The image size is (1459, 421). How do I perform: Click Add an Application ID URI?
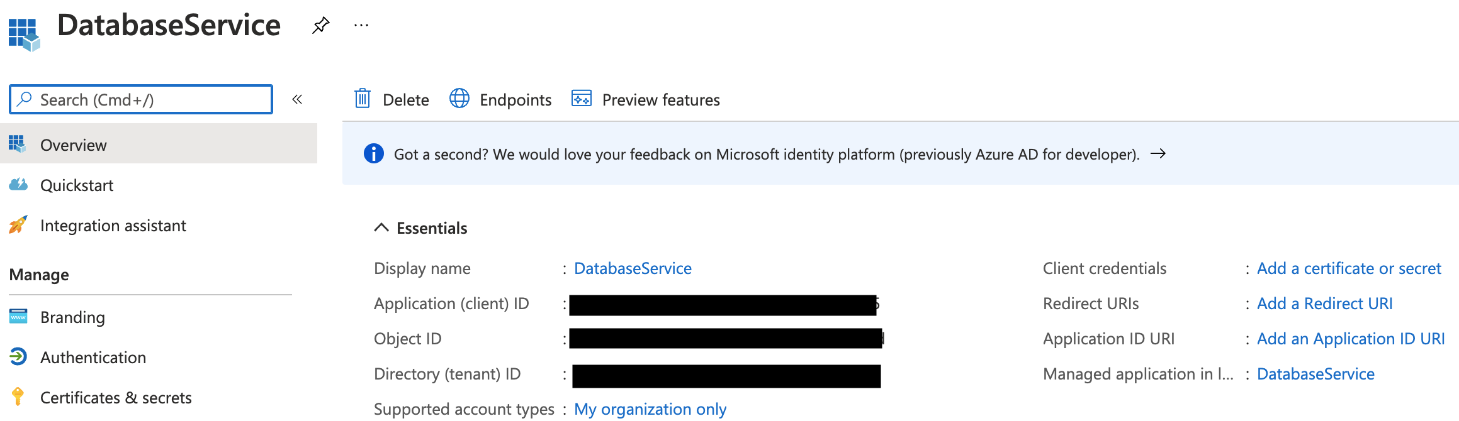click(1350, 339)
